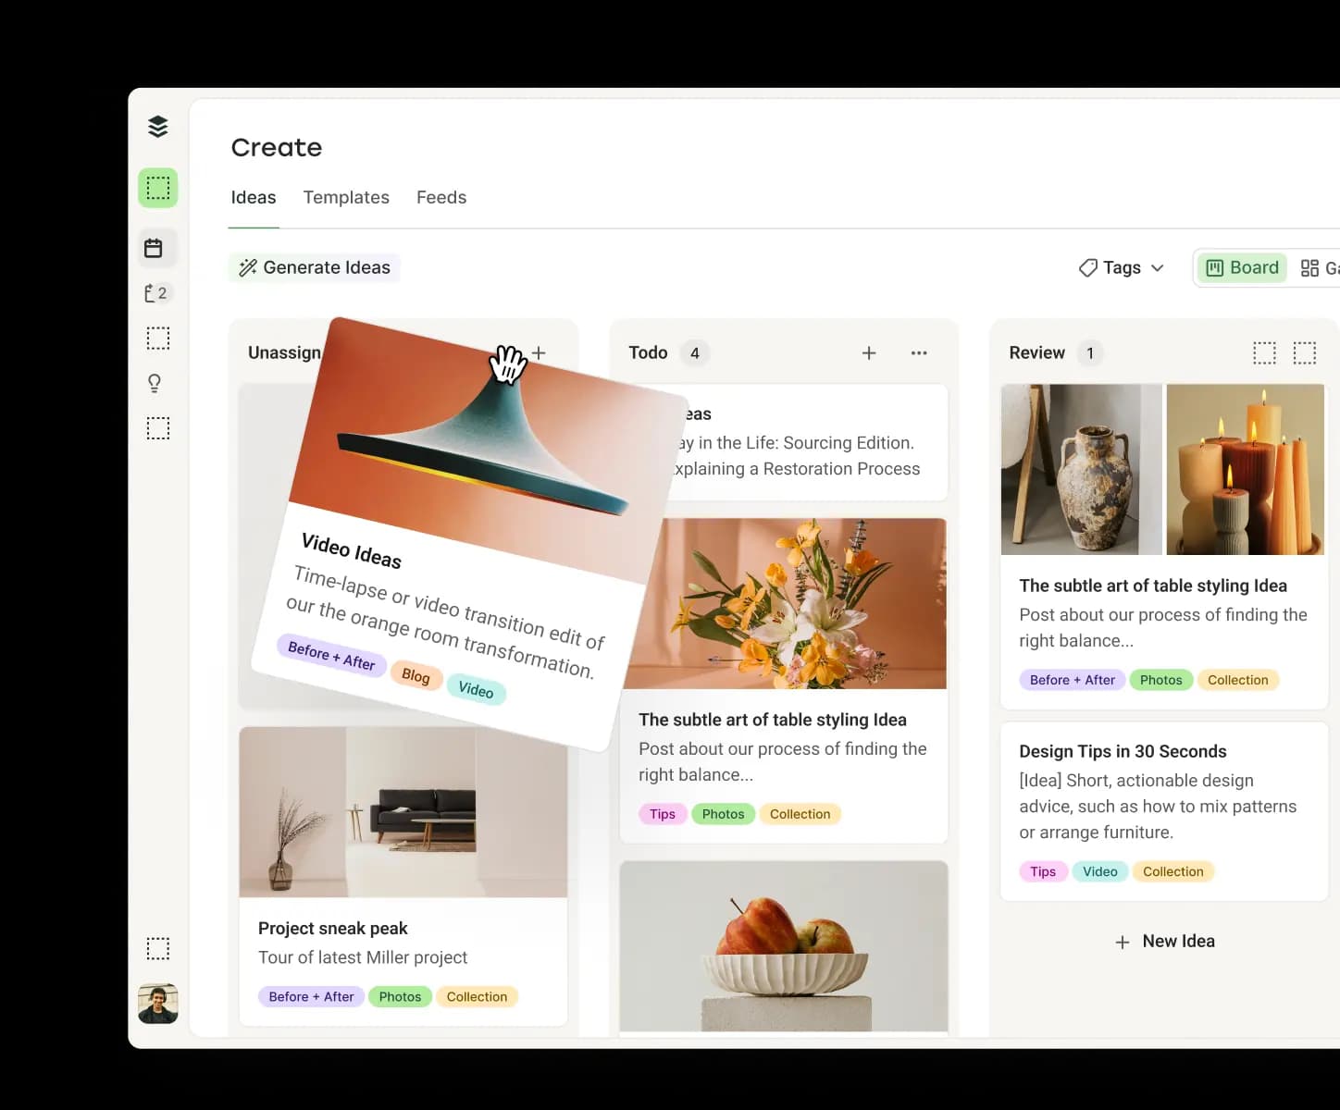Click the Generate Ideas button

pyautogui.click(x=315, y=267)
